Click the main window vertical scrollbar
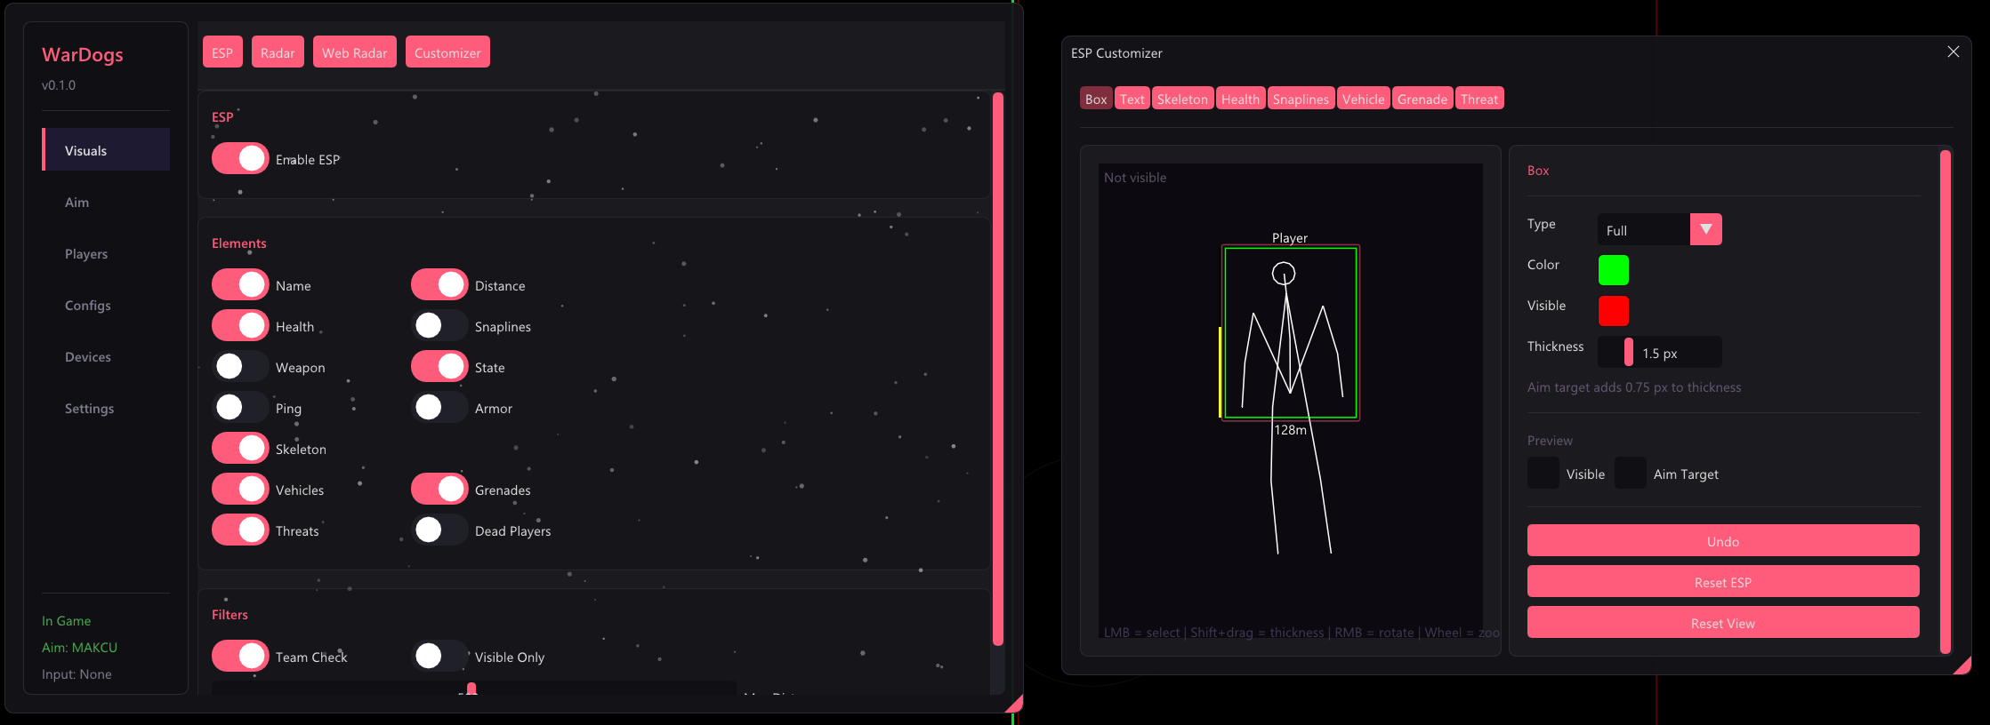 (998, 369)
